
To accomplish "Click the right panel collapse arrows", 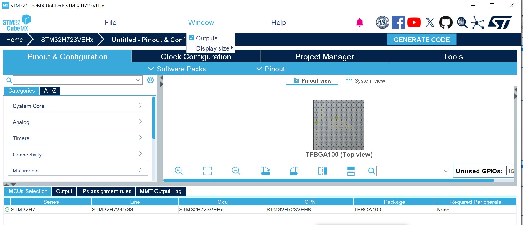I will tap(516, 93).
